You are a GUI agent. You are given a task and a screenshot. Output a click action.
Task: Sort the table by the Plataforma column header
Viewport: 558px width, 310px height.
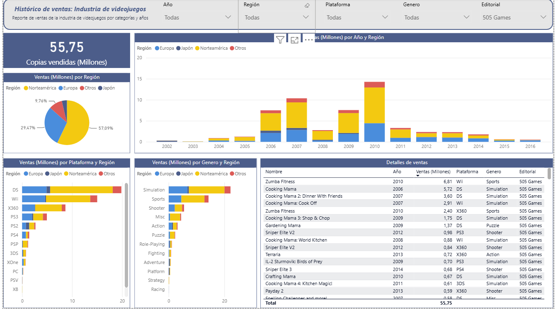coord(467,172)
